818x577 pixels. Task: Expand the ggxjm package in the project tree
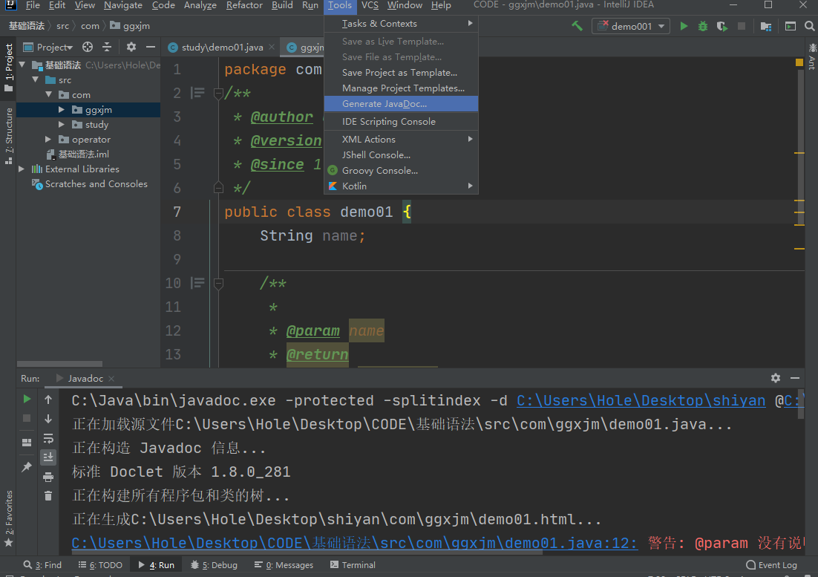point(62,110)
